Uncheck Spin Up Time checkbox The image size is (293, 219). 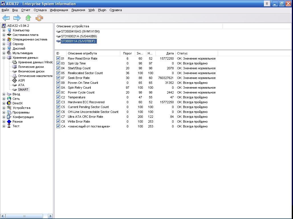tap(58, 63)
